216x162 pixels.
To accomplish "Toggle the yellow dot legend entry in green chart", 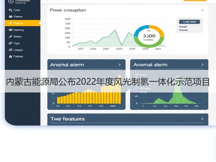I will point(136,75).
